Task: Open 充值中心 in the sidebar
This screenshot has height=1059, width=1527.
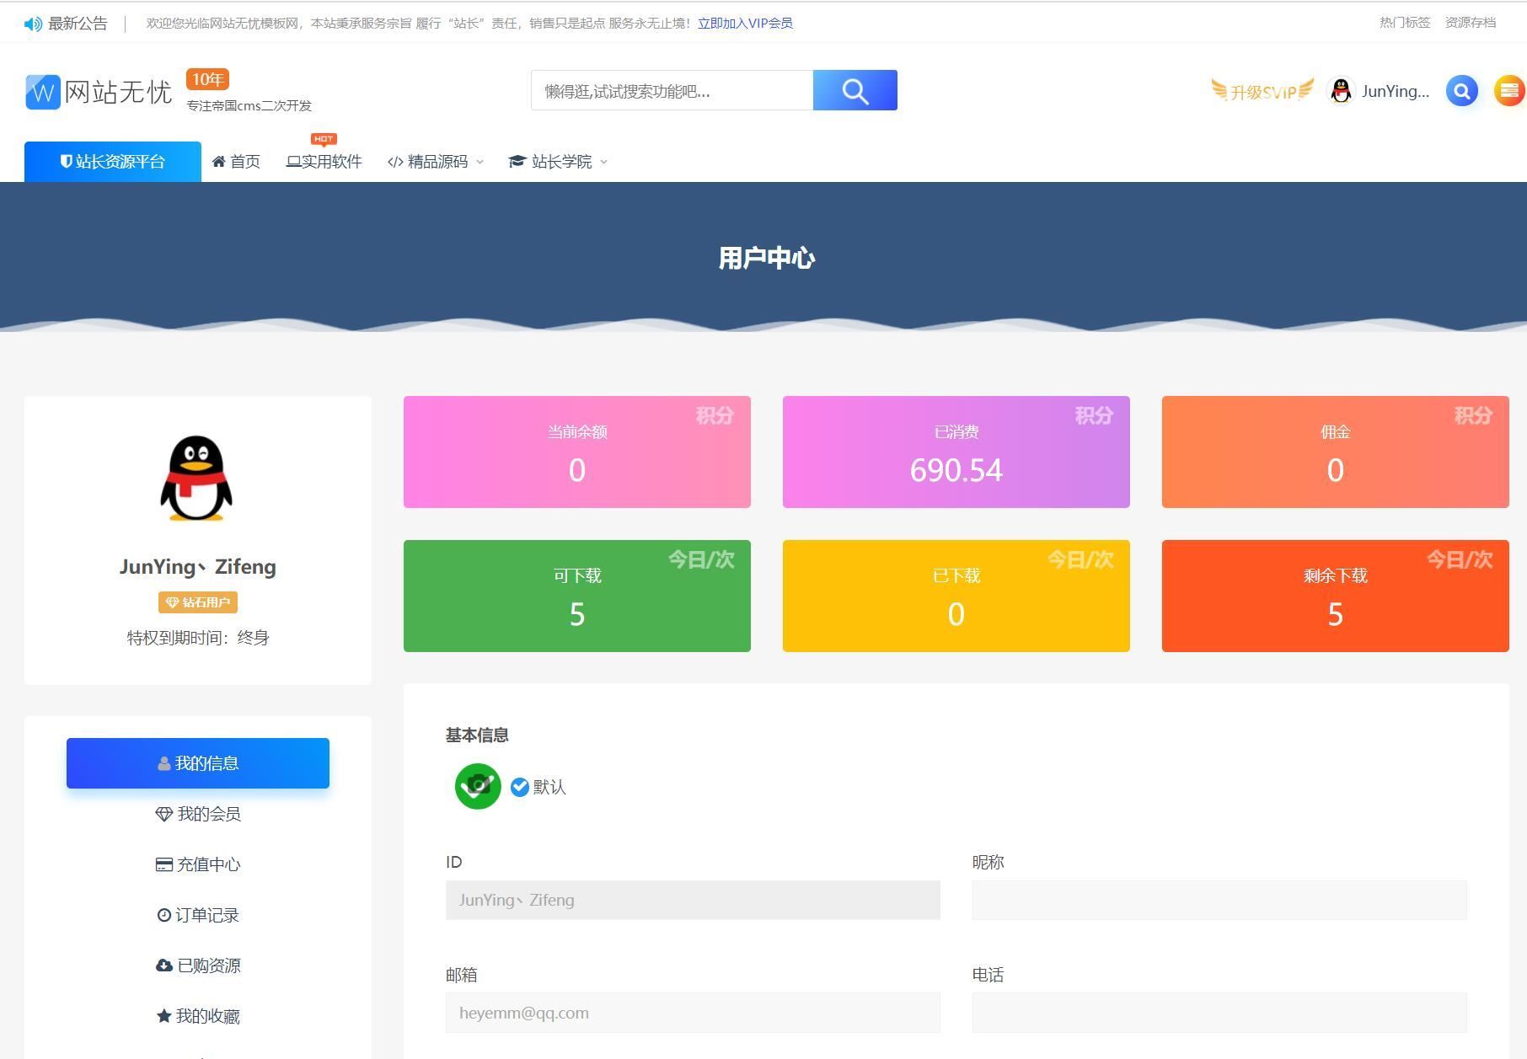Action: pos(198,864)
